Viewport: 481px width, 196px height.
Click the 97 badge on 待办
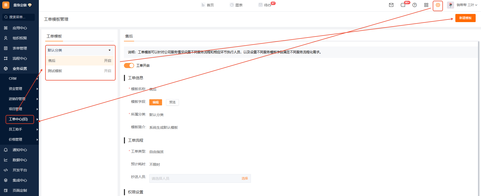(x=273, y=3)
